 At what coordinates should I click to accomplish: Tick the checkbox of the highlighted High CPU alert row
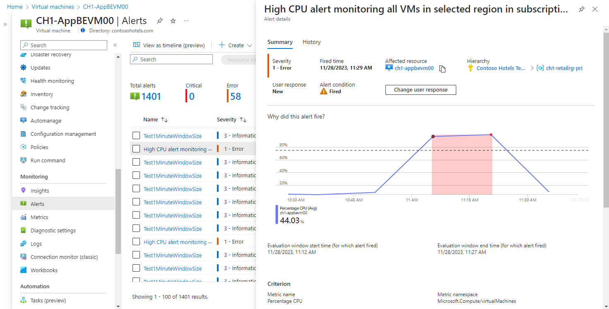[136, 149]
